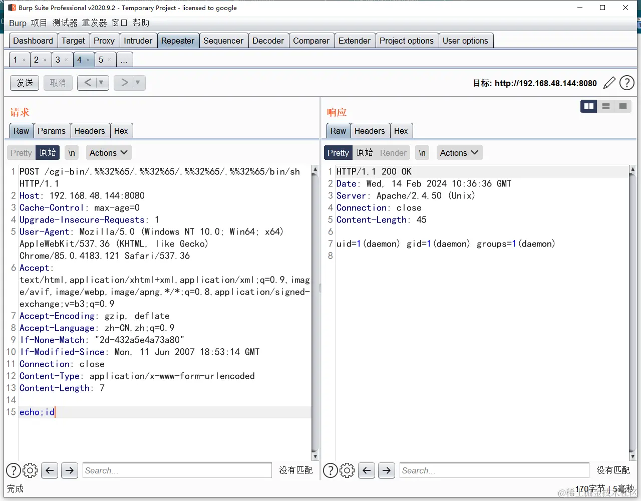
Task: Open Repeater help question mark icon
Action: point(627,83)
